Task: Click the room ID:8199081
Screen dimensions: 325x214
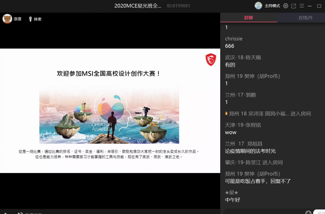Action: (178, 6)
